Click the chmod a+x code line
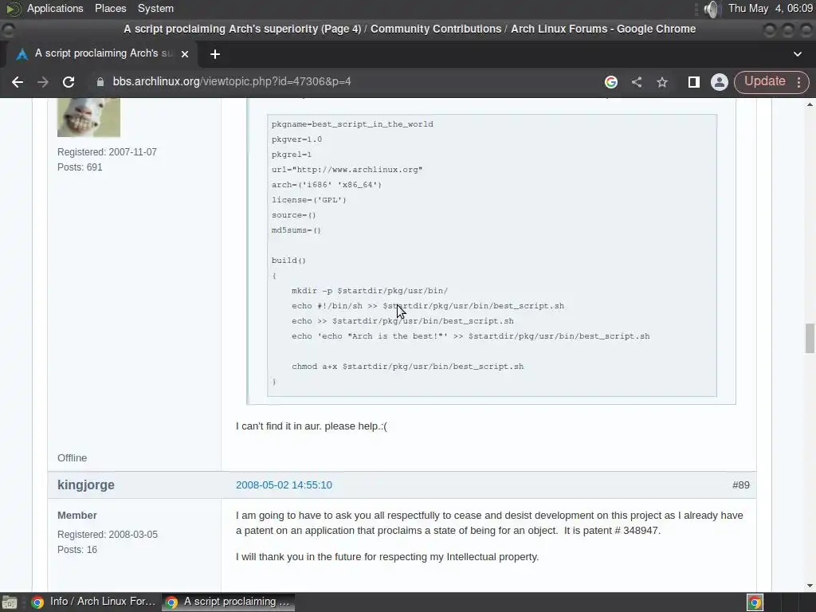 [407, 367]
